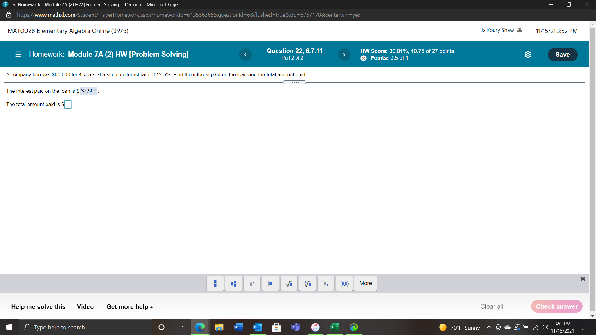Click More to see additional math symbols
The width and height of the screenshot is (596, 335).
tap(365, 283)
